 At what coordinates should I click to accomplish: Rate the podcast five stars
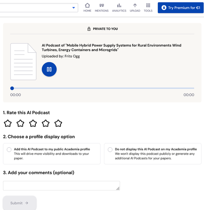click(58, 123)
